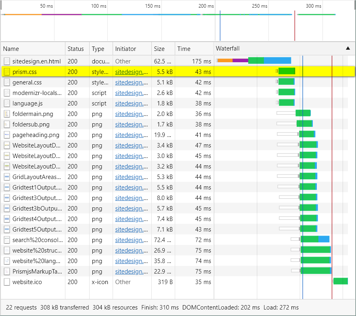The height and width of the screenshot is (316, 356).
Task: Click the search%20consol waterfall bar
Action: click(x=310, y=239)
